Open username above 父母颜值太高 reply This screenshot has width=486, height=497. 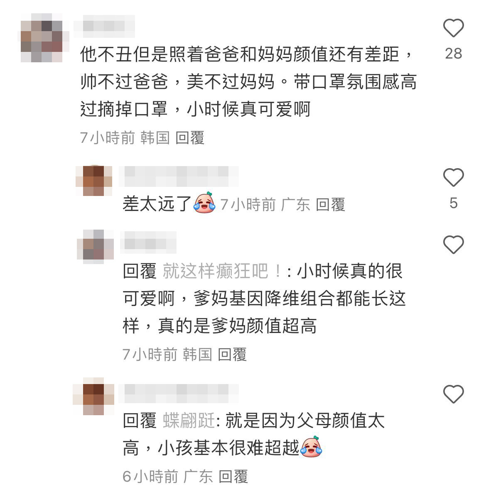click(179, 393)
